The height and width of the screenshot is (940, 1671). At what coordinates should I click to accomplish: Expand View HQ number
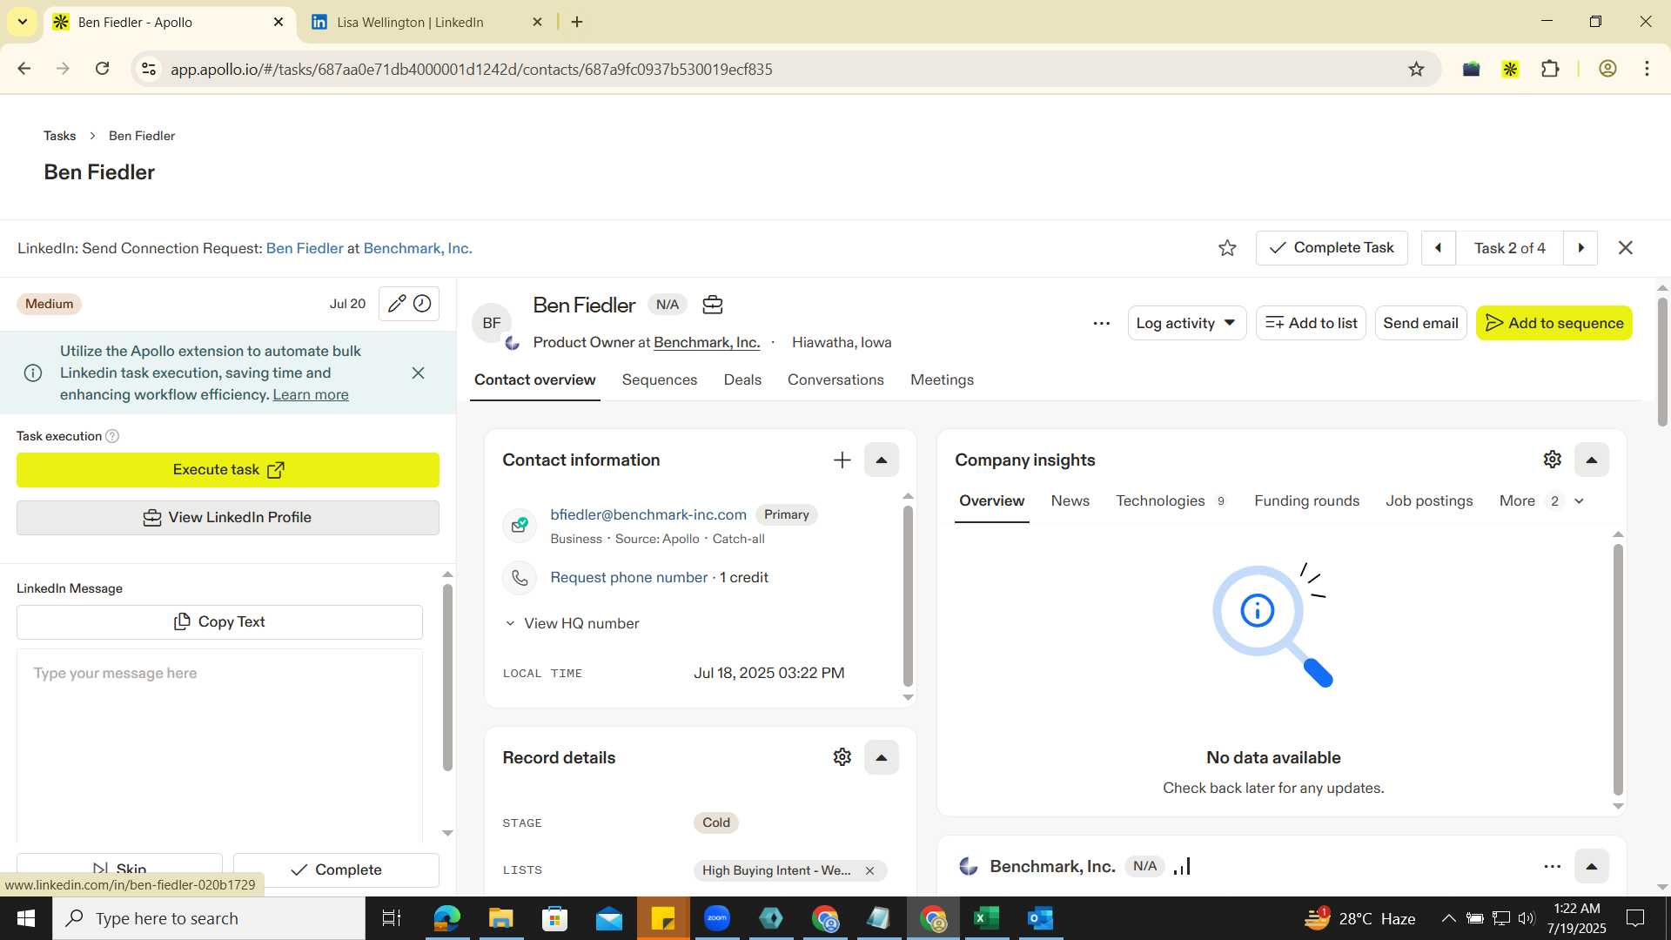pos(572,624)
